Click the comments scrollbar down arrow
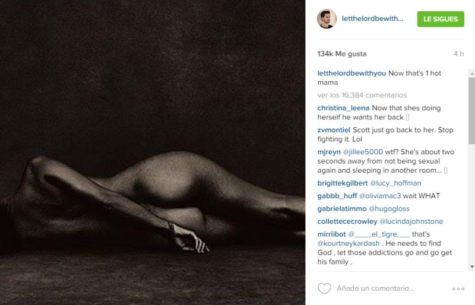The image size is (475, 305). [x=472, y=266]
